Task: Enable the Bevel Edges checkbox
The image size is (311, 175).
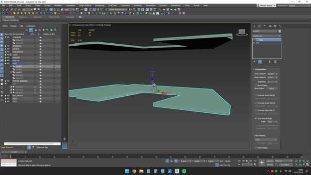Action: (x=256, y=86)
